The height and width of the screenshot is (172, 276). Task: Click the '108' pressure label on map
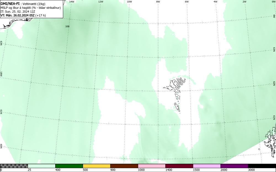67,26
